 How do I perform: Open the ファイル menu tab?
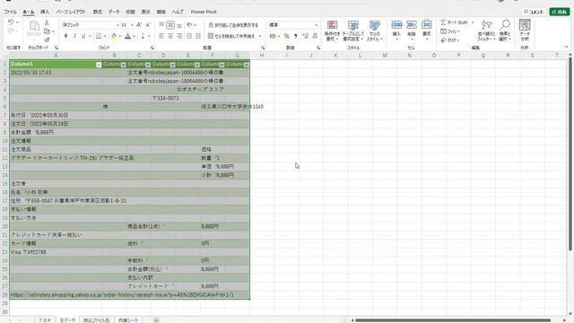tap(10, 12)
